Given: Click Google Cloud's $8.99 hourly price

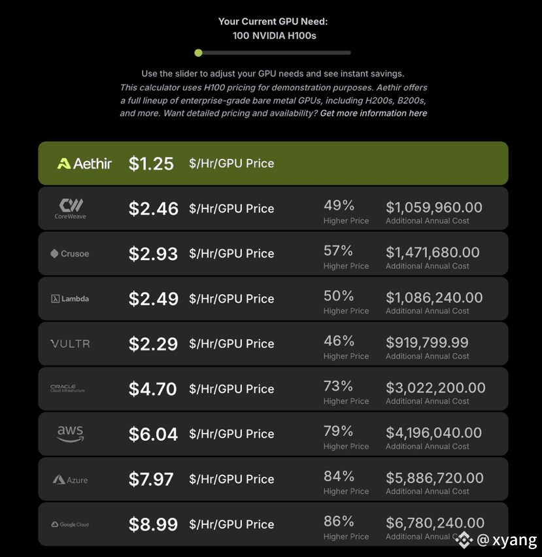Looking at the screenshot, I should 153,524.
